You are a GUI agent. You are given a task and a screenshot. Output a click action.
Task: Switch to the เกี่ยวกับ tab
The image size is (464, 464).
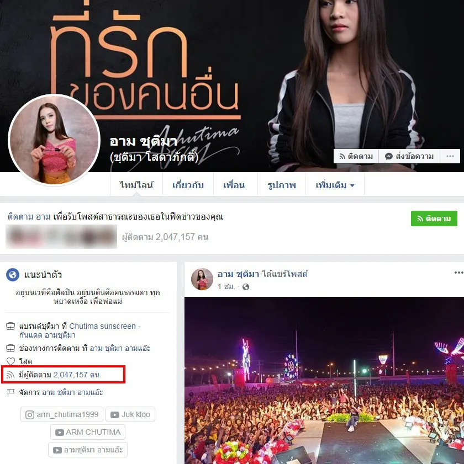click(188, 185)
